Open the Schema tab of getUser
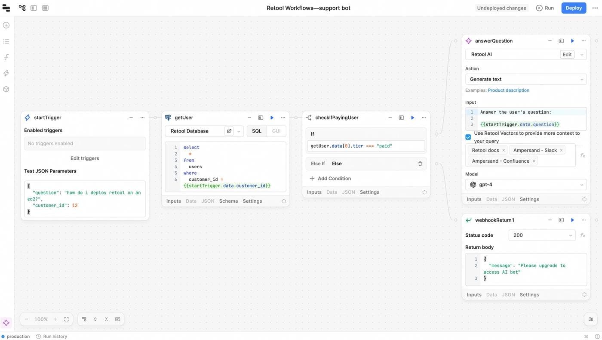Image resolution: width=602 pixels, height=340 pixels. (x=228, y=201)
